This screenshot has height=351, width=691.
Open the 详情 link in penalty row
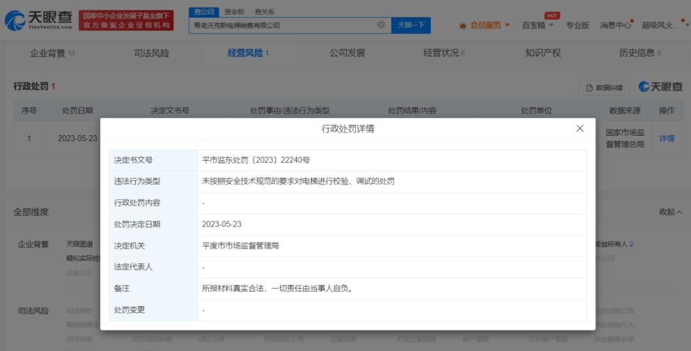click(667, 138)
